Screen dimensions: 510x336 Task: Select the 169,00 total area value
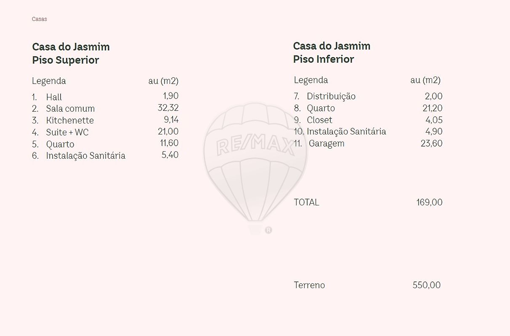pyautogui.click(x=429, y=202)
